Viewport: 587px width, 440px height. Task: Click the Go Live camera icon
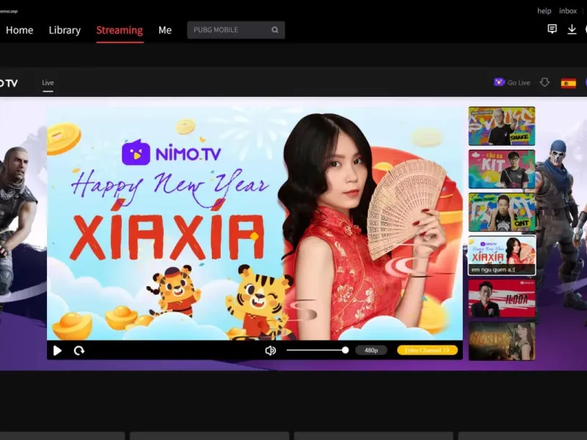point(500,82)
